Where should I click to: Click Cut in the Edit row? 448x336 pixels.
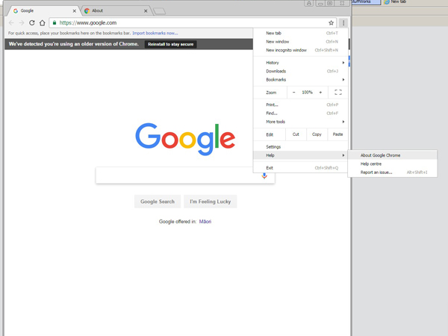coord(296,134)
